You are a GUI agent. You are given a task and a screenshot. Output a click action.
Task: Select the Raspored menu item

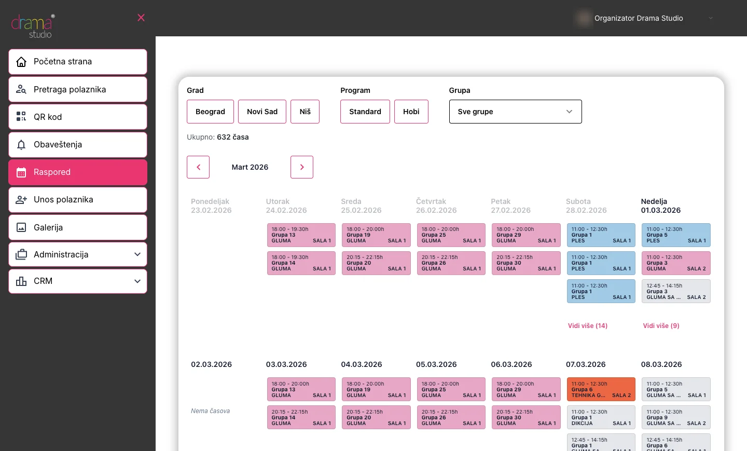point(78,172)
